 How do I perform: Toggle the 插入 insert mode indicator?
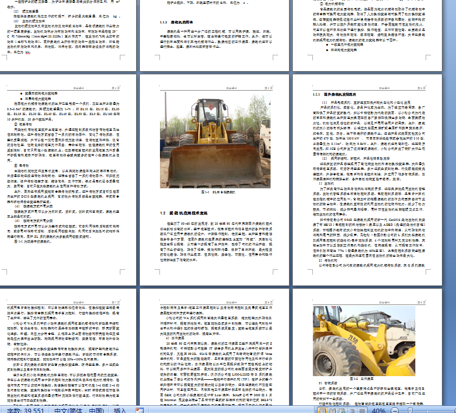point(119,410)
